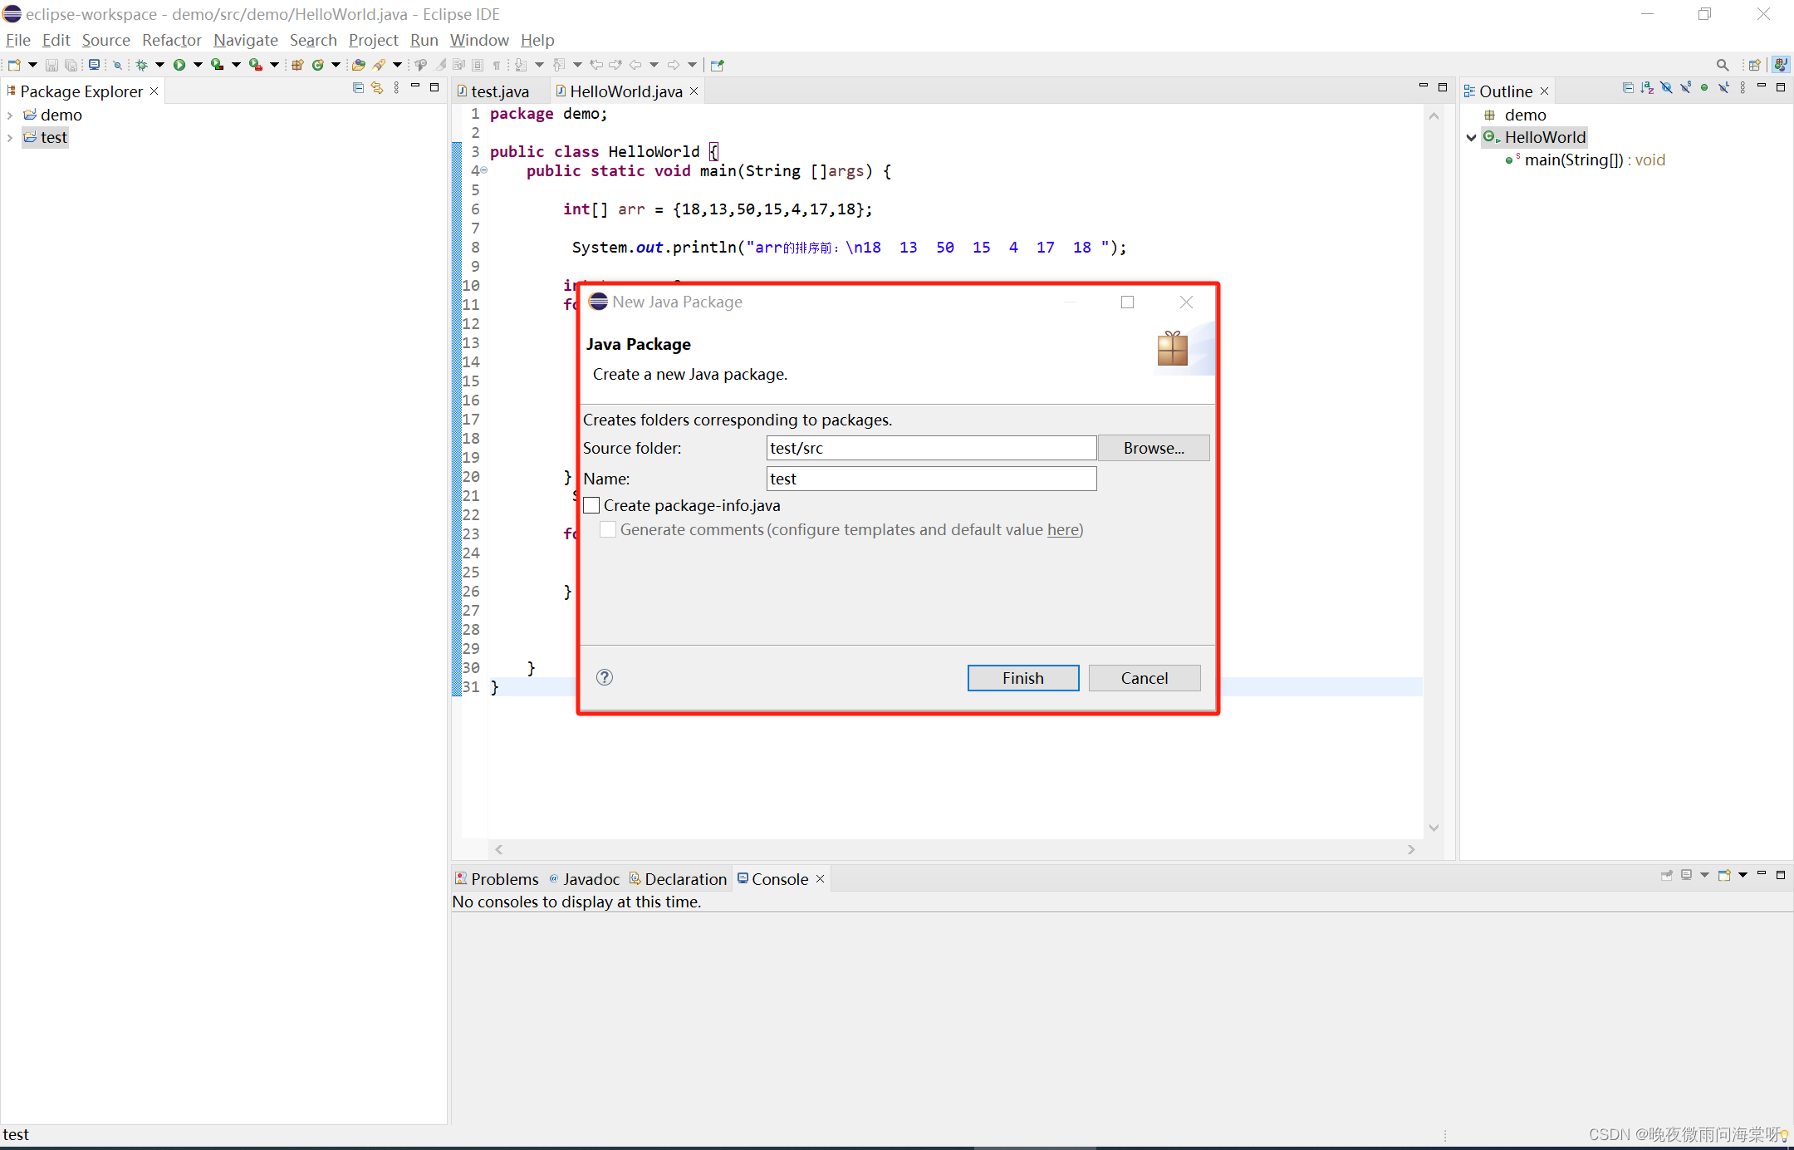
Task: Click the Finish button
Action: [1022, 678]
